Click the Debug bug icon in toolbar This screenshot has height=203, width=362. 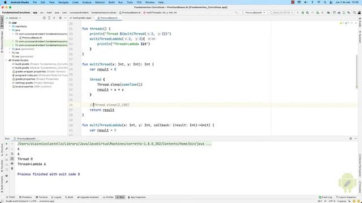(303, 12)
